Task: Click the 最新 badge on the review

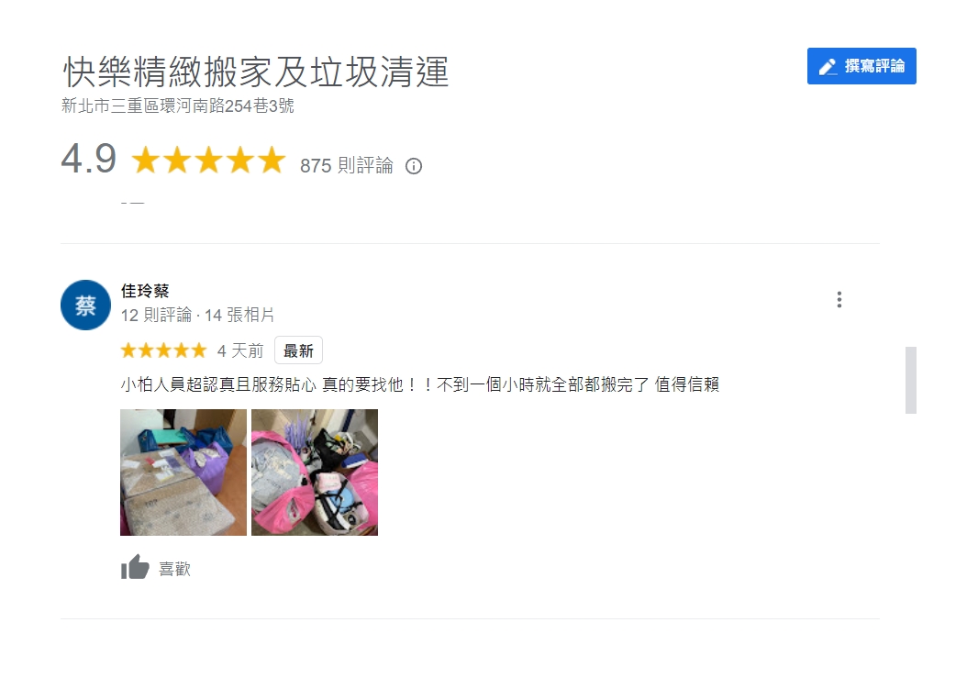Action: click(298, 350)
